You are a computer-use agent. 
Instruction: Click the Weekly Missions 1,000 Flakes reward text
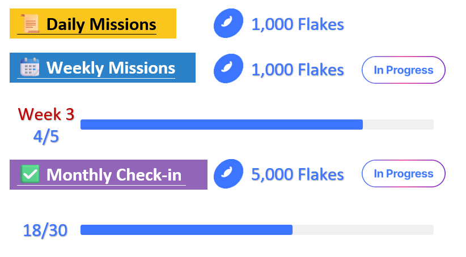pos(298,69)
